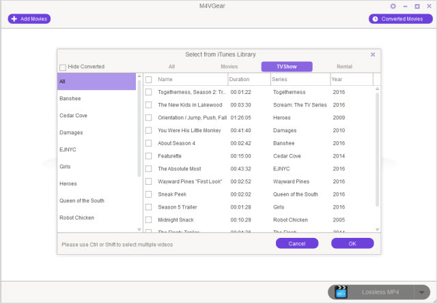Tick the Midnight Snack row checkbox
437x304 pixels.
149,219
